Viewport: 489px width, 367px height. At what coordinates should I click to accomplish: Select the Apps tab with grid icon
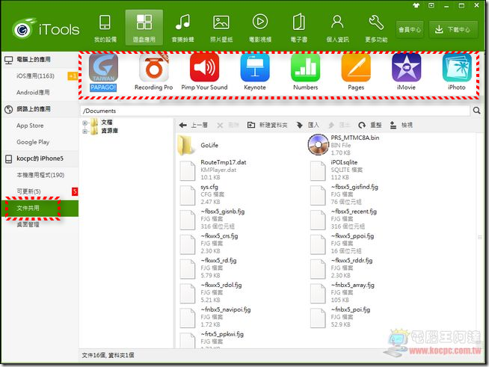tap(144, 28)
